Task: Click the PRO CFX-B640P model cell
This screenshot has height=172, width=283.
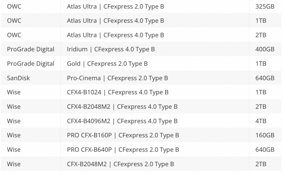Action: 123,150
